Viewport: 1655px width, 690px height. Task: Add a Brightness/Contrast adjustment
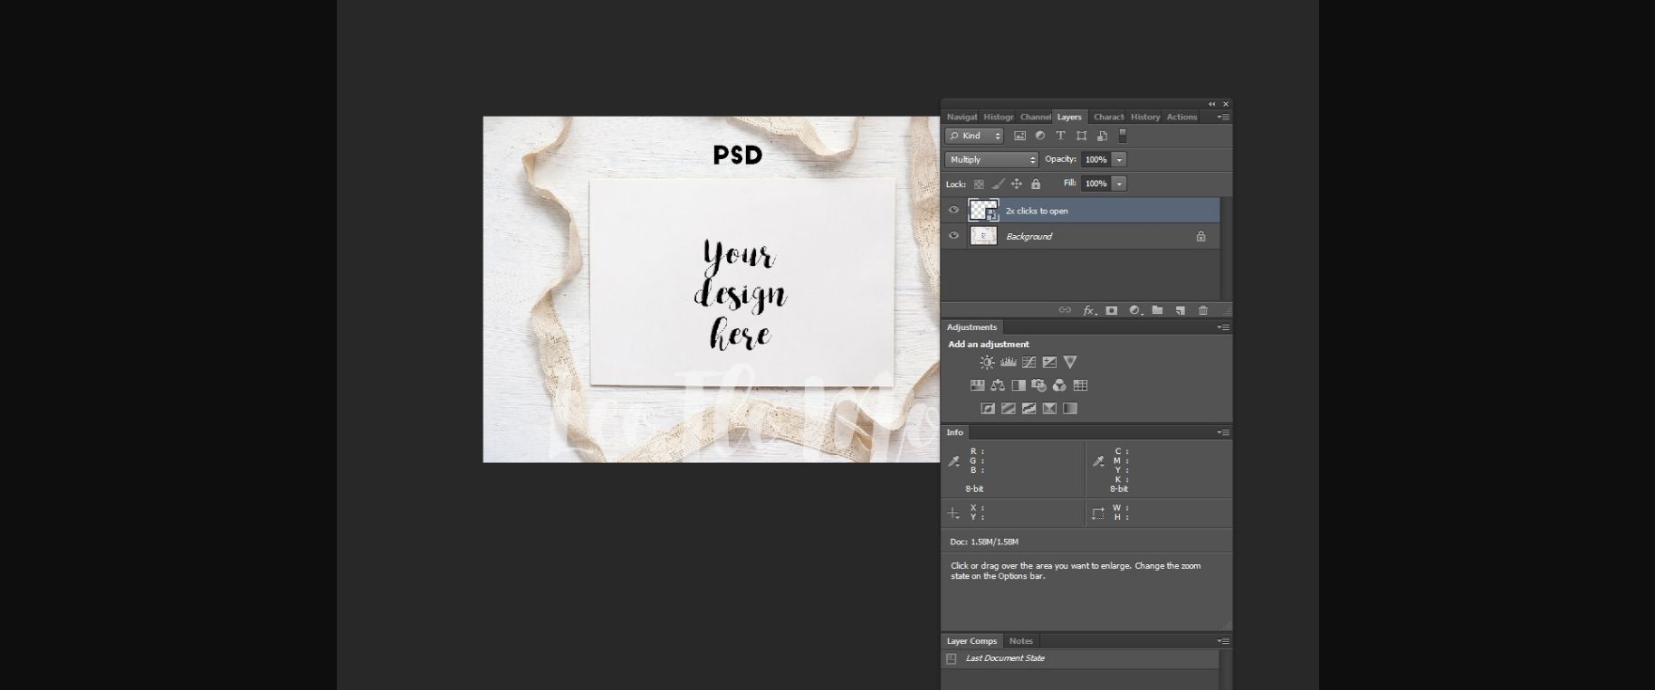[987, 362]
